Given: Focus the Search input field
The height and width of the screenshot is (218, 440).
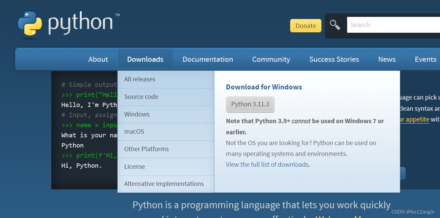Looking at the screenshot, I should (393, 25).
